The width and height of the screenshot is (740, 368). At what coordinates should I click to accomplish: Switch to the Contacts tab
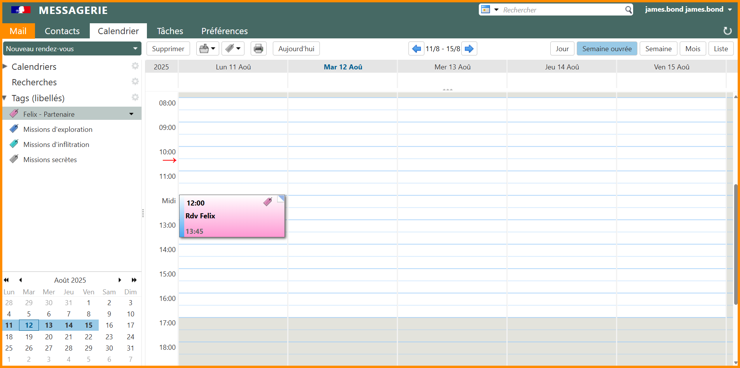[x=62, y=31]
